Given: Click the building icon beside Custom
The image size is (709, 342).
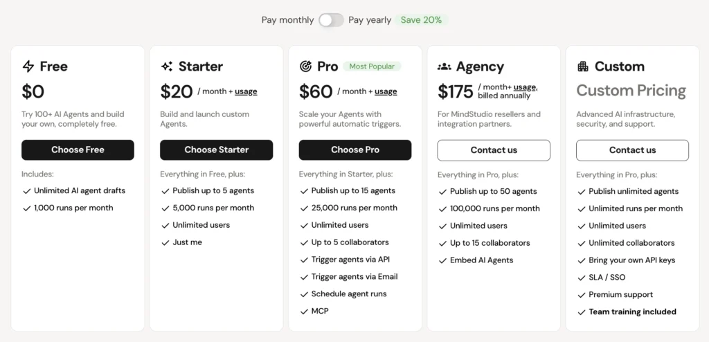Looking at the screenshot, I should point(583,66).
